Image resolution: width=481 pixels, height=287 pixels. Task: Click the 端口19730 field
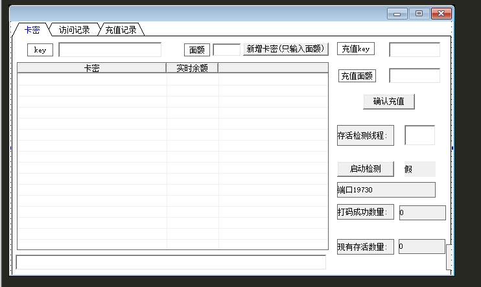point(386,190)
